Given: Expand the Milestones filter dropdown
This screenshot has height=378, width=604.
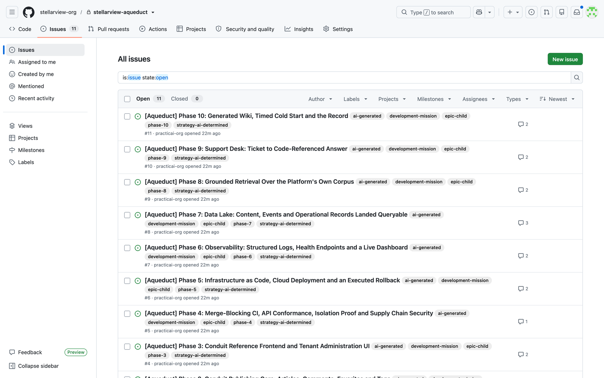Looking at the screenshot, I should [x=434, y=99].
